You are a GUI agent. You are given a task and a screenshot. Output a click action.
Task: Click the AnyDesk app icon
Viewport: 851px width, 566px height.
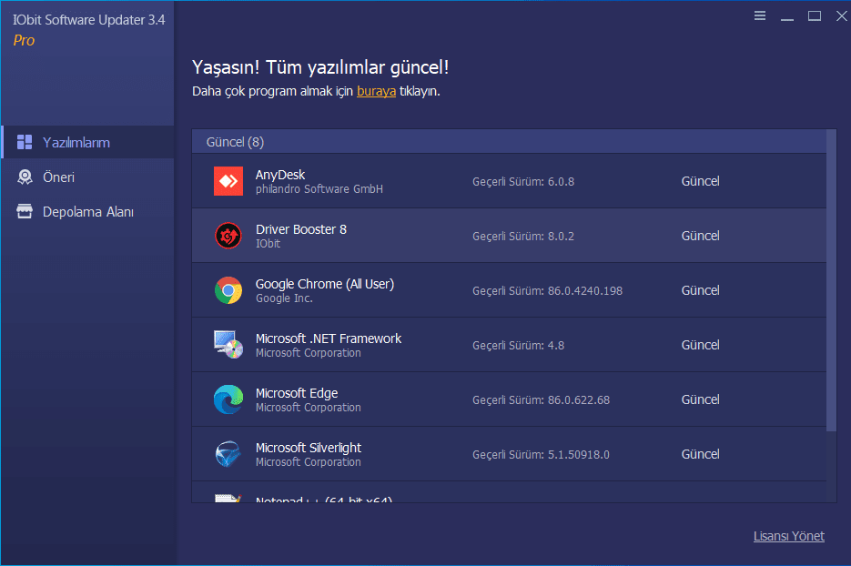pyautogui.click(x=228, y=181)
